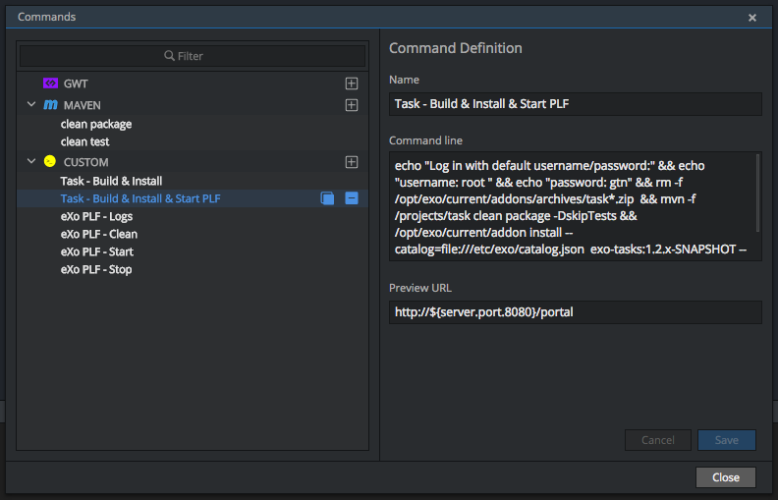Collapse the MAVEN group
Image resolution: width=778 pixels, height=500 pixels.
click(x=31, y=105)
